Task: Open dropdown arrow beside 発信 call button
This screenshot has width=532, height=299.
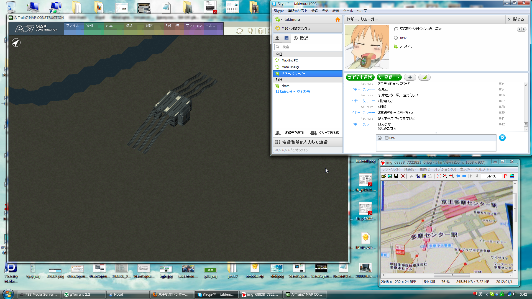Action: pos(398,77)
